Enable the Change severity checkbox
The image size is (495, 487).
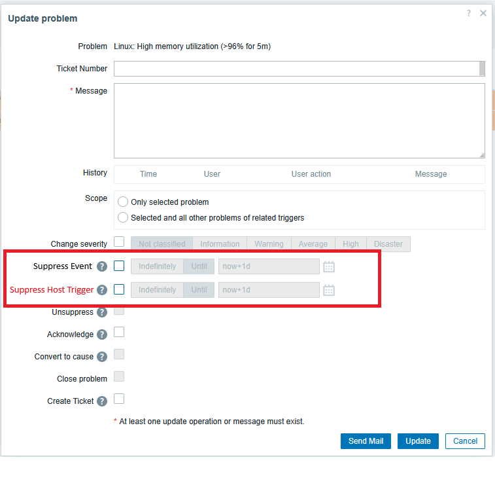pos(119,242)
